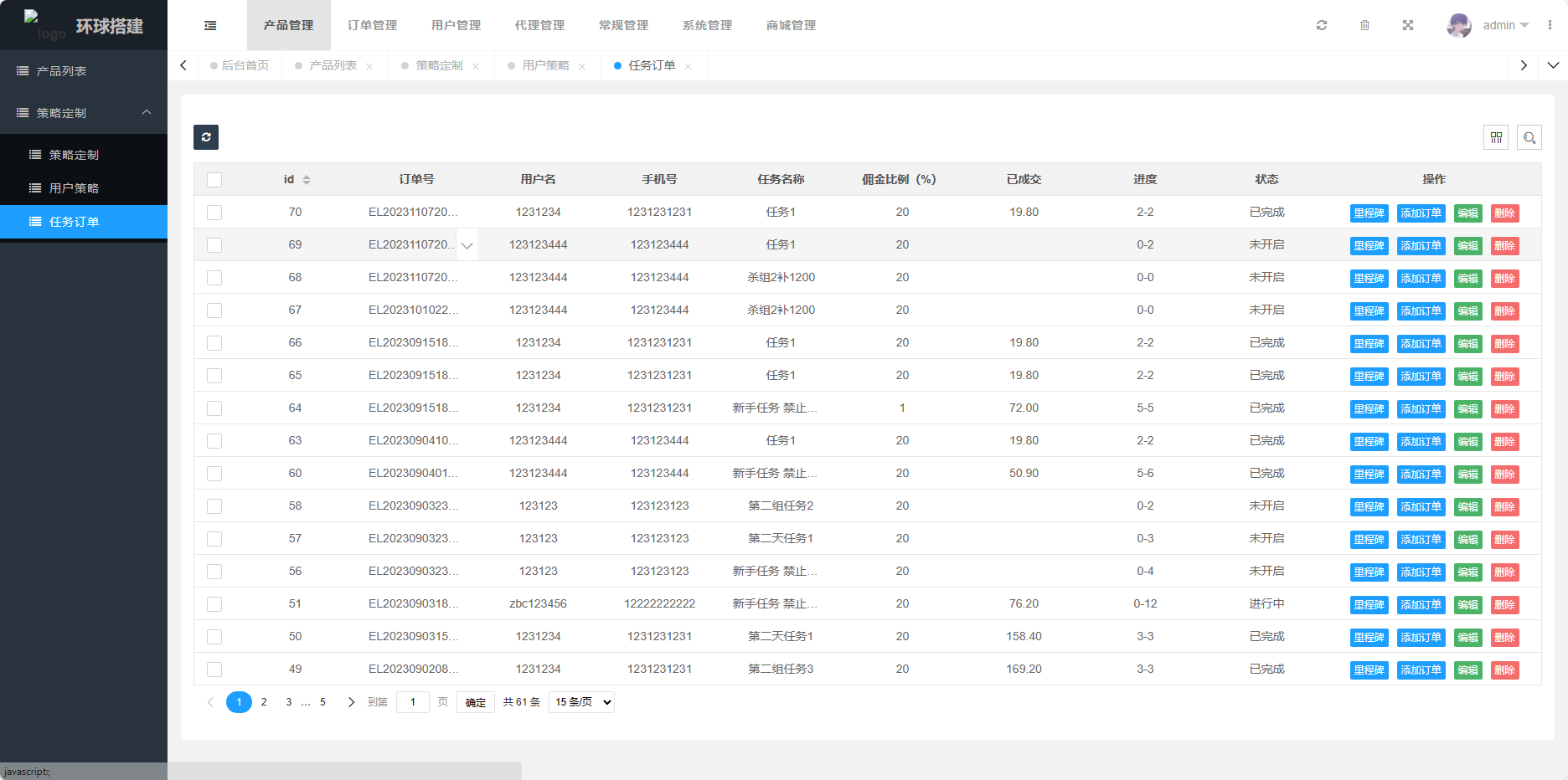Viewport: 1568px width, 780px height.
Task: Click the admin avatar image
Action: pyautogui.click(x=1459, y=25)
